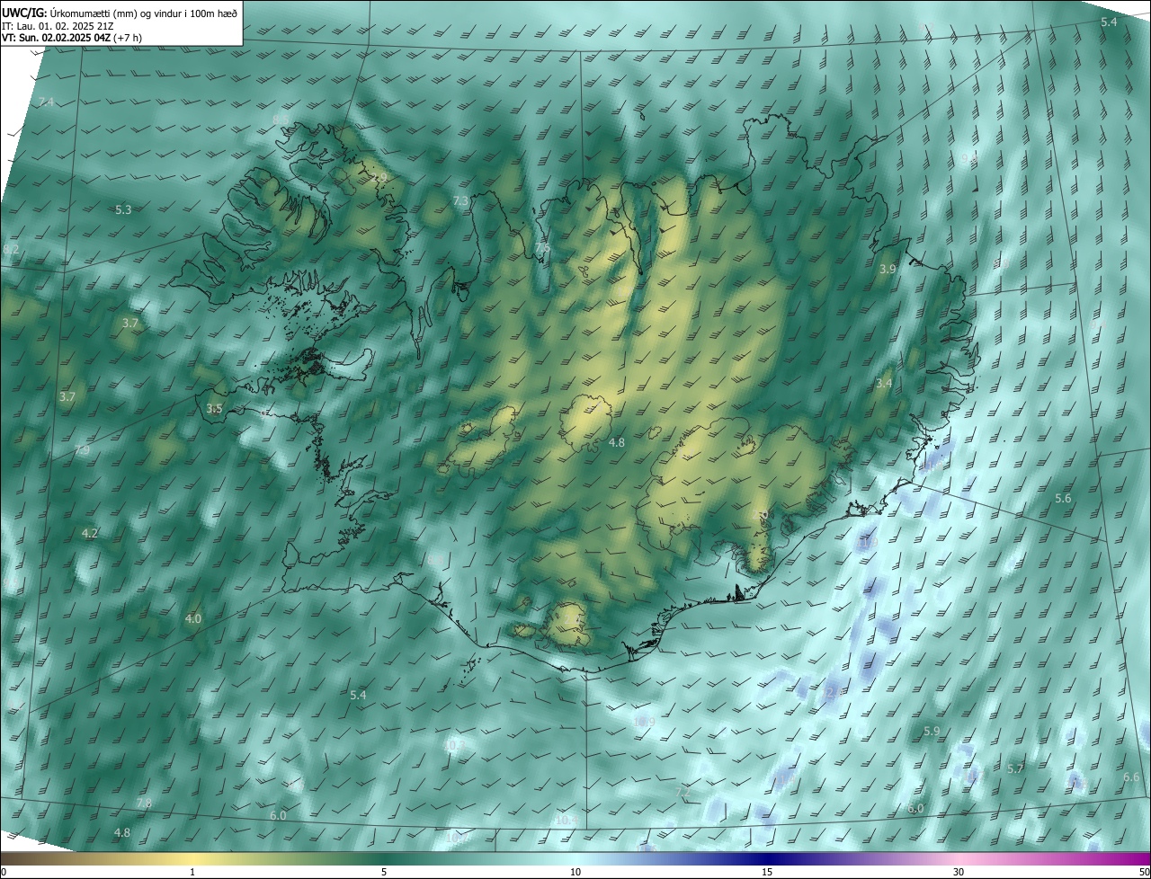Click the 11.9 value label
This screenshot has height=879, width=1151.
coord(868,543)
